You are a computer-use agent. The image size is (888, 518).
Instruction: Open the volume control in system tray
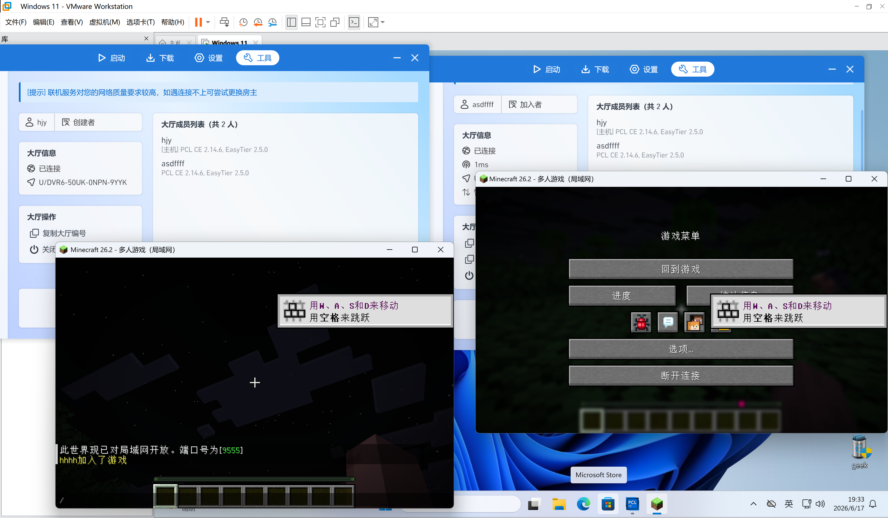pos(820,504)
